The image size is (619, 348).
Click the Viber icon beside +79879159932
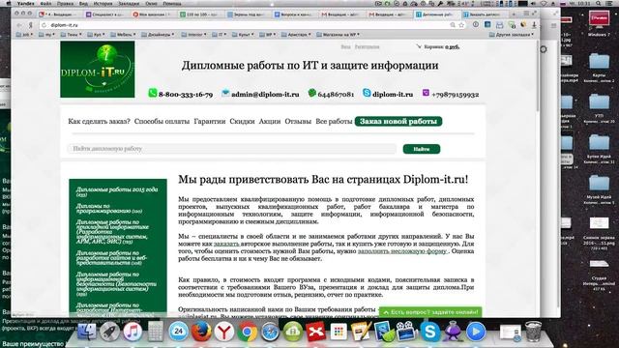426,93
